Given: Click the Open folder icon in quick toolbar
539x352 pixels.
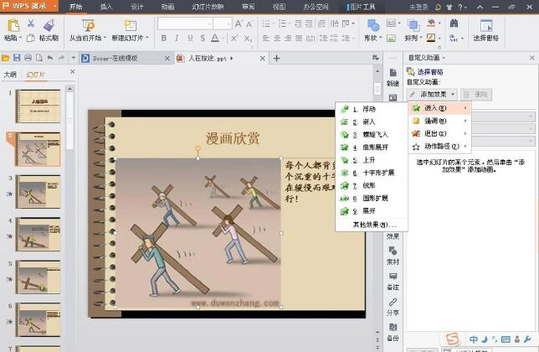Looking at the screenshot, I should 6,58.
